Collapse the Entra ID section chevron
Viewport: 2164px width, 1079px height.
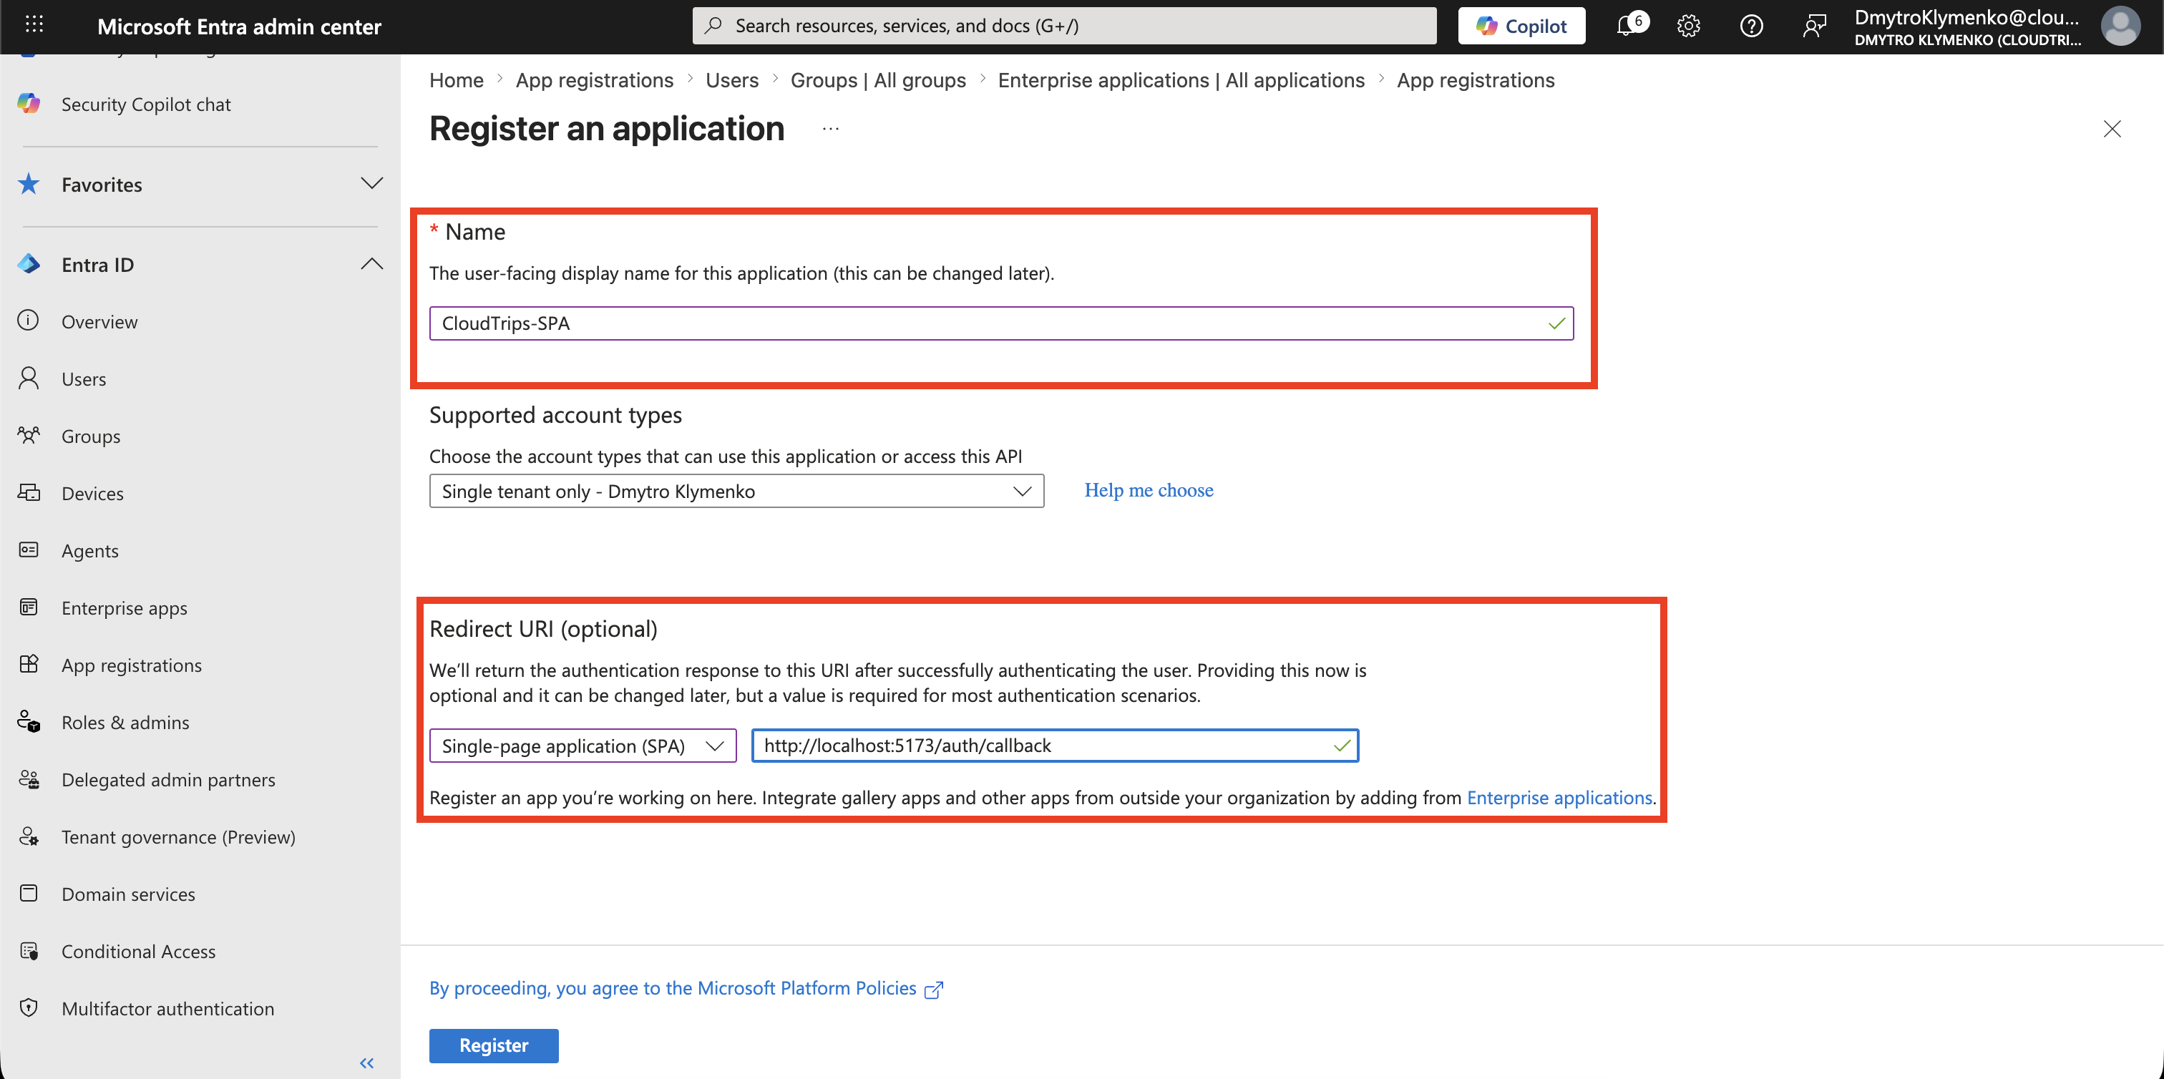coord(371,263)
